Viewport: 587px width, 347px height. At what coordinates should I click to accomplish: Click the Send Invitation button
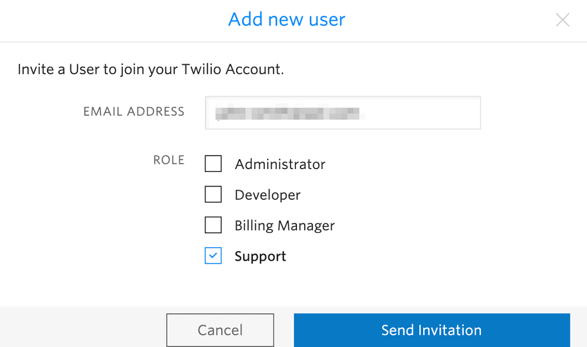click(x=431, y=330)
